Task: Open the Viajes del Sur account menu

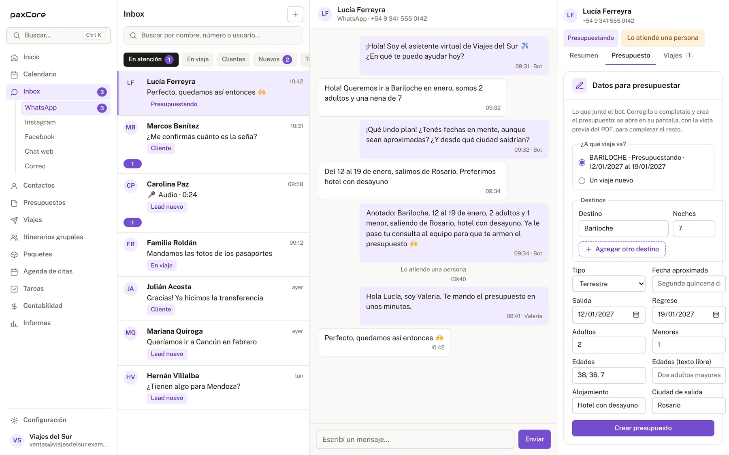Action: pos(58,440)
